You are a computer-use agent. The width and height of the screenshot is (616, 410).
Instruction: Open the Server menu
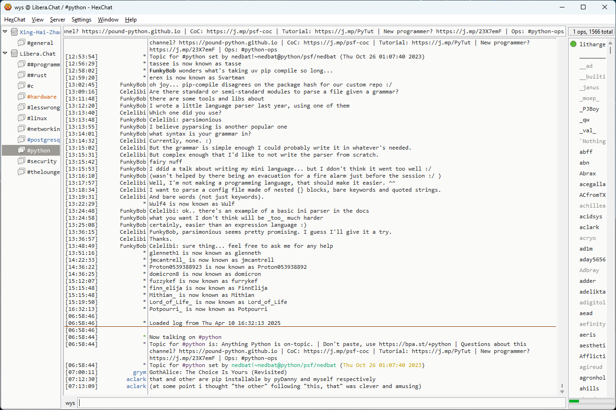(58, 20)
